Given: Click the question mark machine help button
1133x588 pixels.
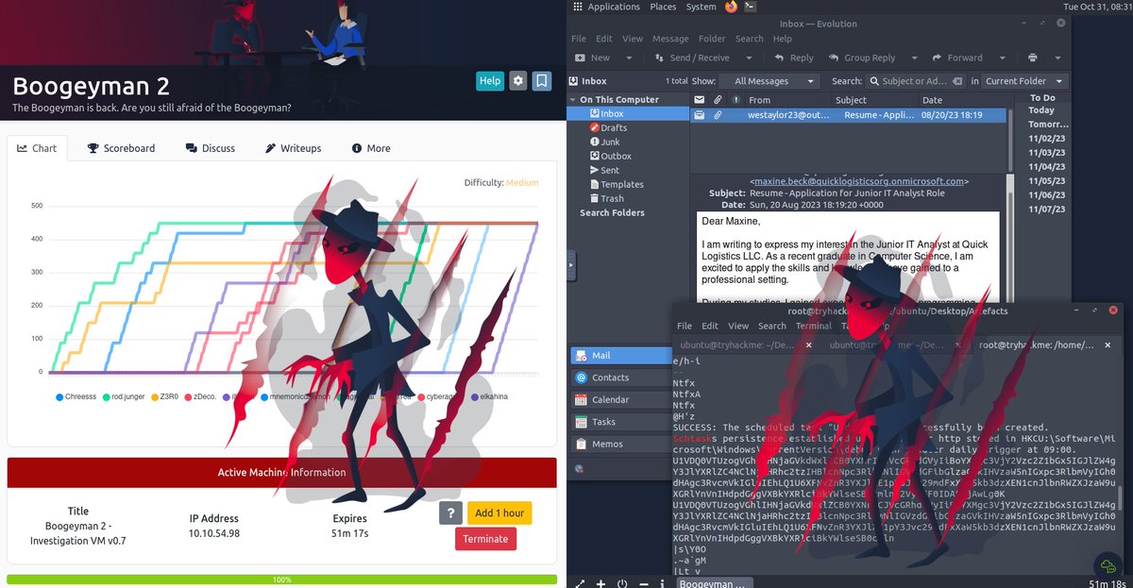Looking at the screenshot, I should click(x=450, y=512).
